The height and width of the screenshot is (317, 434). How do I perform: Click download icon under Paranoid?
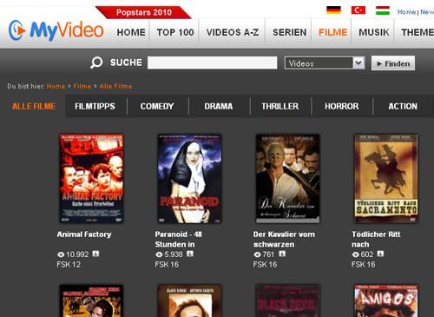pyautogui.click(x=190, y=254)
